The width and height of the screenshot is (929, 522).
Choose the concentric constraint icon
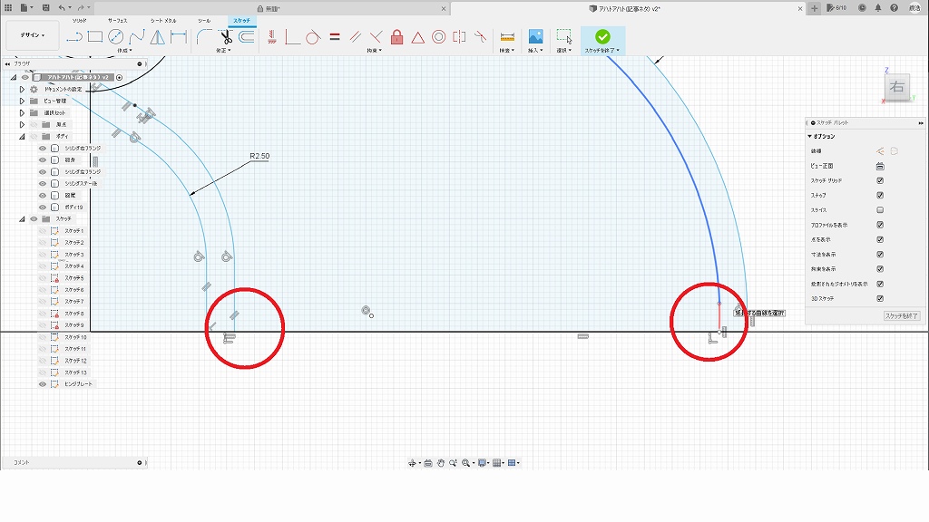click(438, 37)
